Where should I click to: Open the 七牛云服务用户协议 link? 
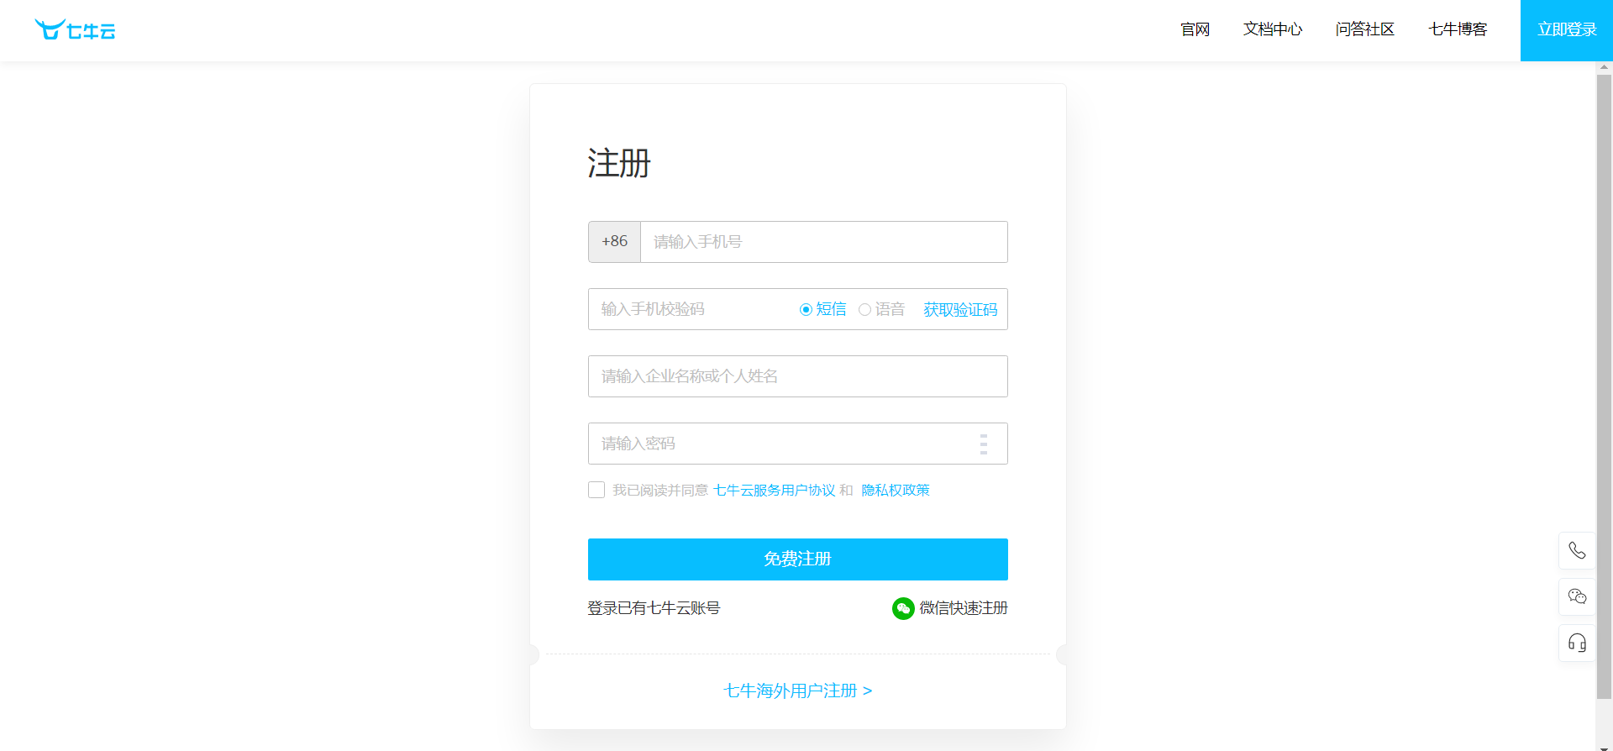[775, 490]
